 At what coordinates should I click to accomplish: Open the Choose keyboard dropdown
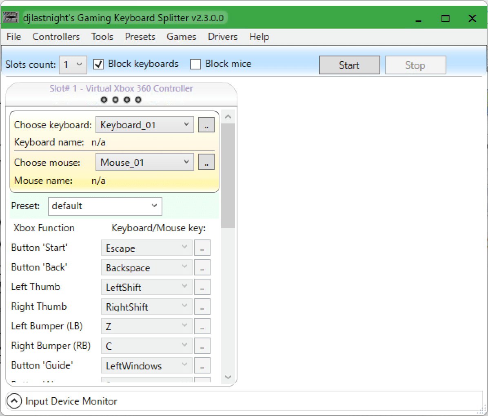pos(145,125)
